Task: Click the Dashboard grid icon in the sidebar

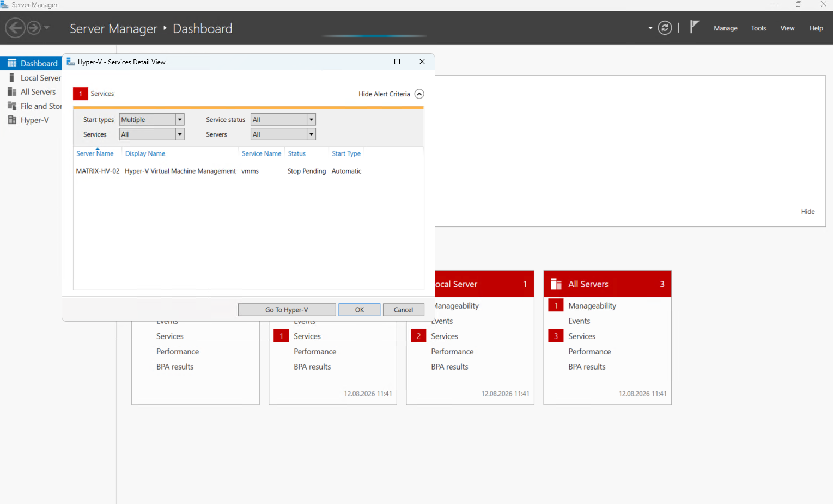Action: click(x=12, y=63)
